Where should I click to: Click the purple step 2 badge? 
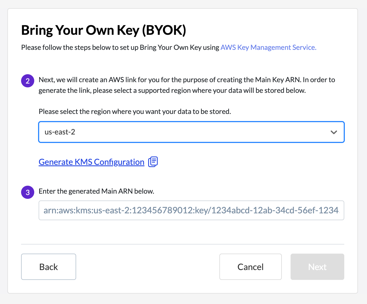tap(28, 81)
